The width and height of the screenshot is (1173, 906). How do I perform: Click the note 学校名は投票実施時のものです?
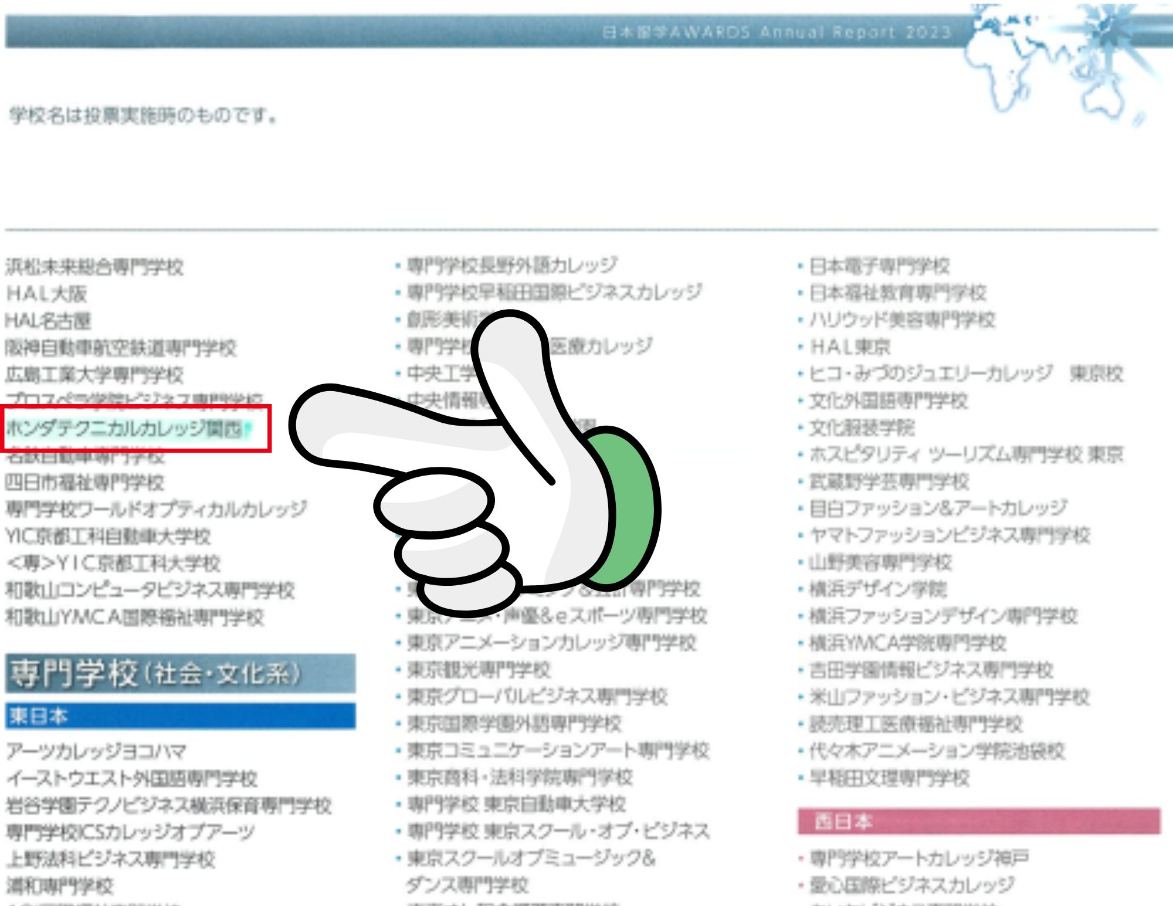(x=143, y=116)
